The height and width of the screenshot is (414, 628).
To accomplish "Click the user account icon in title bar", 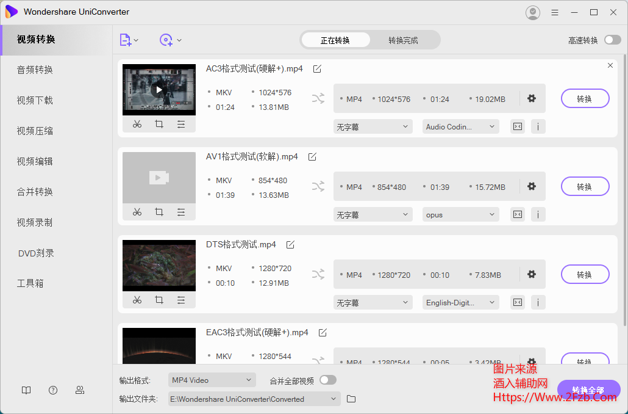I will tap(533, 12).
